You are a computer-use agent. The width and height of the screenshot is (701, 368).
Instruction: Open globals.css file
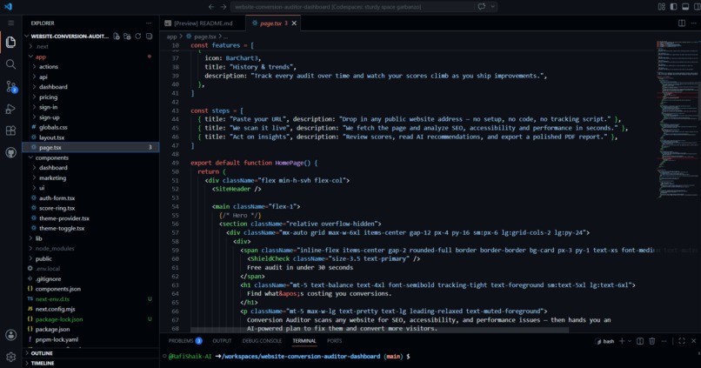coord(90,127)
